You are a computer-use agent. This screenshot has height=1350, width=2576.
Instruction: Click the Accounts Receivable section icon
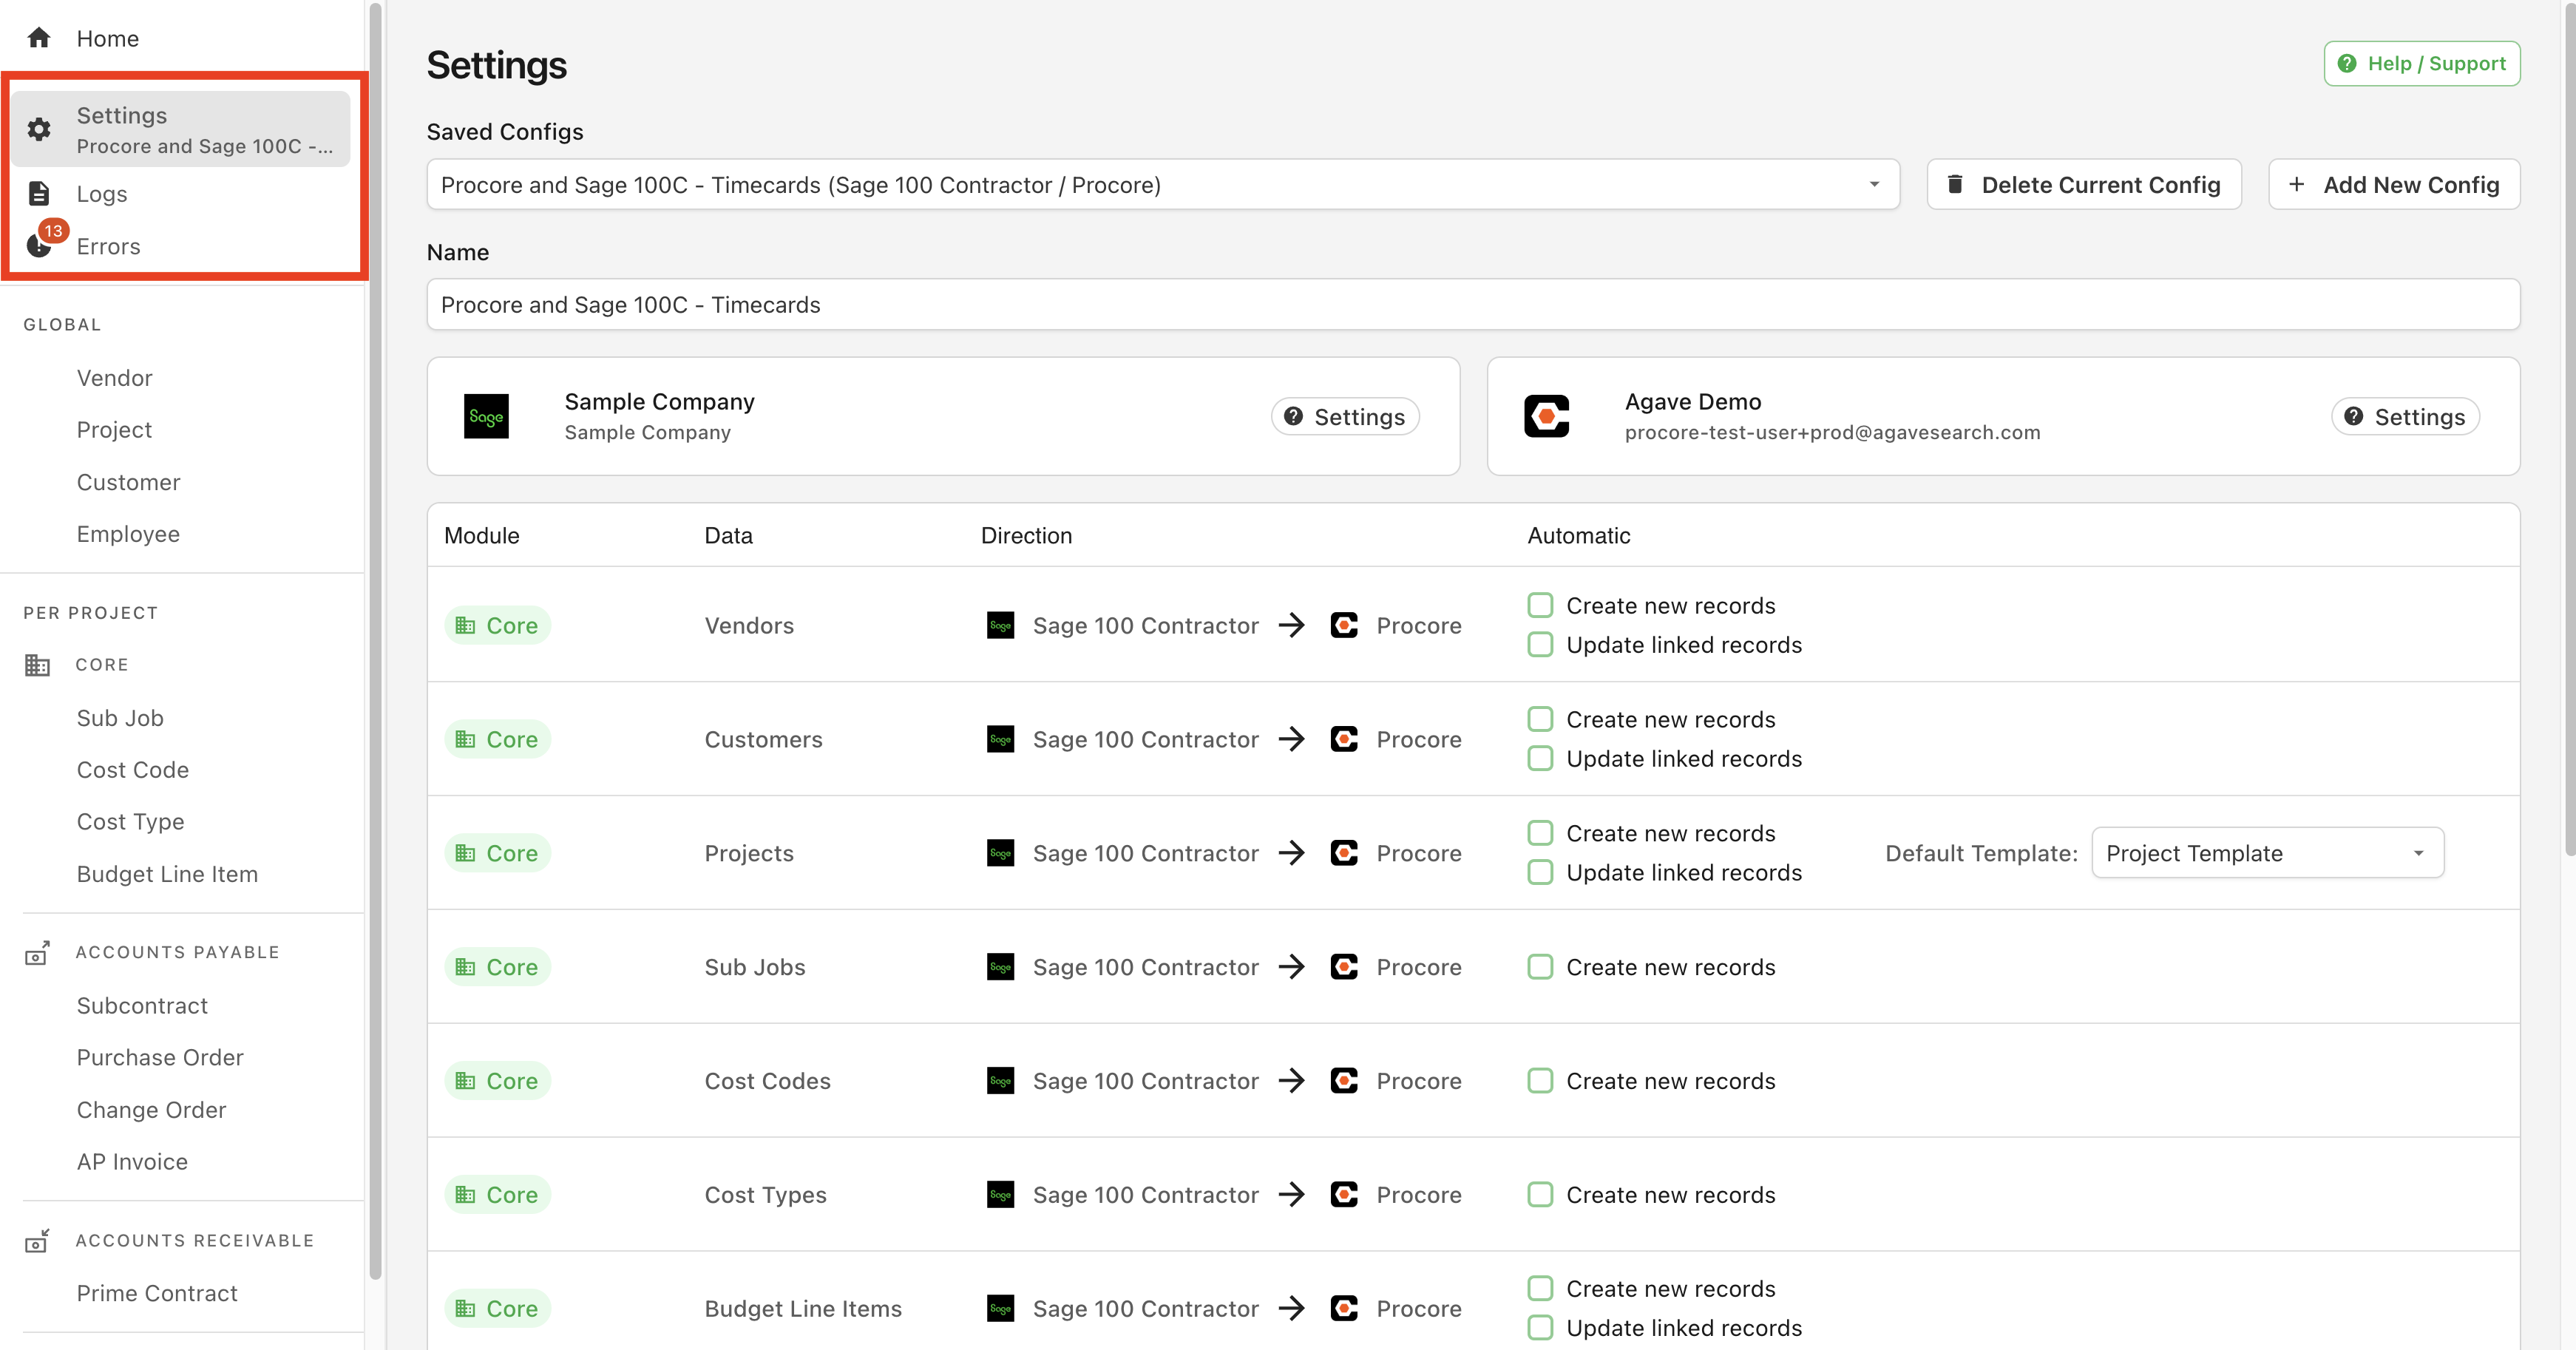tap(37, 1240)
